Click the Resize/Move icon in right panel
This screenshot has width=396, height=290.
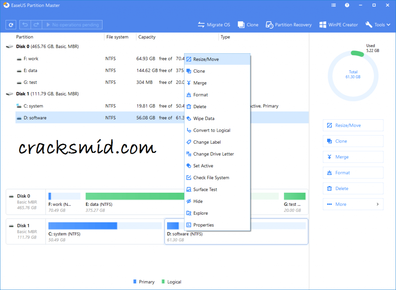[x=329, y=125]
